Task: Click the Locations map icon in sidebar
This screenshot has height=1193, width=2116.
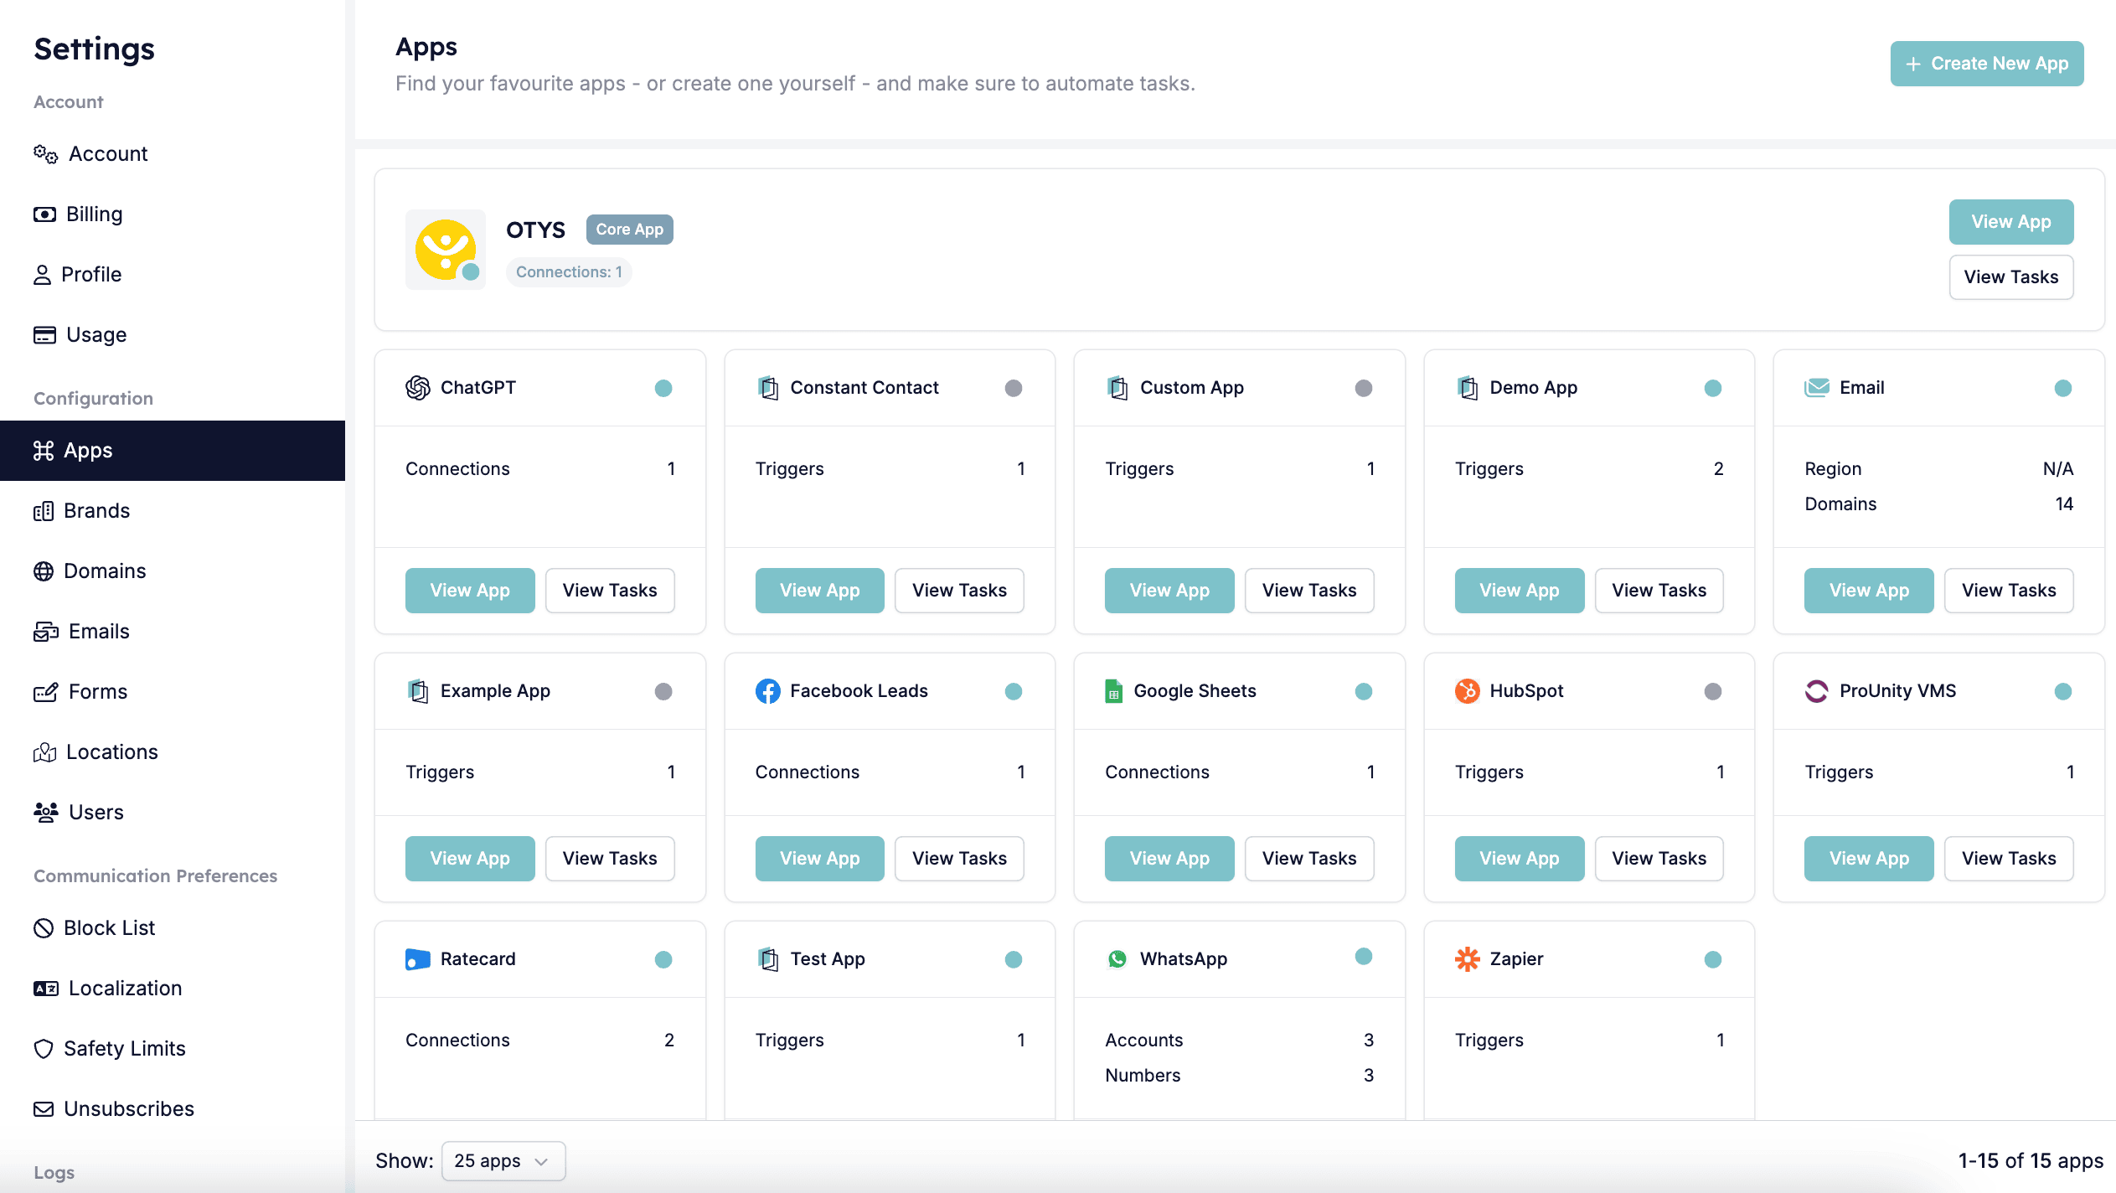Action: 44,752
